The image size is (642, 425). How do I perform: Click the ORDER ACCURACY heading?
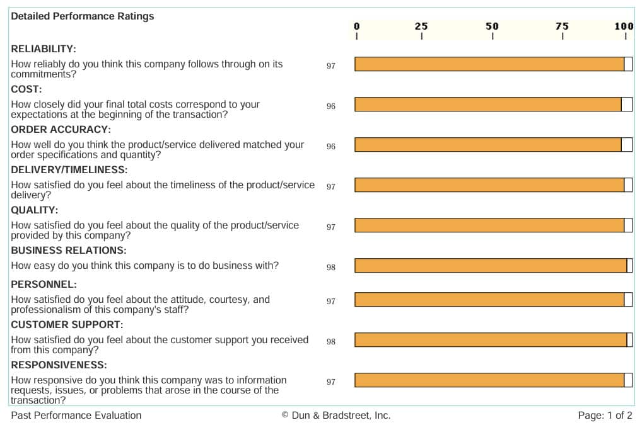(x=61, y=130)
